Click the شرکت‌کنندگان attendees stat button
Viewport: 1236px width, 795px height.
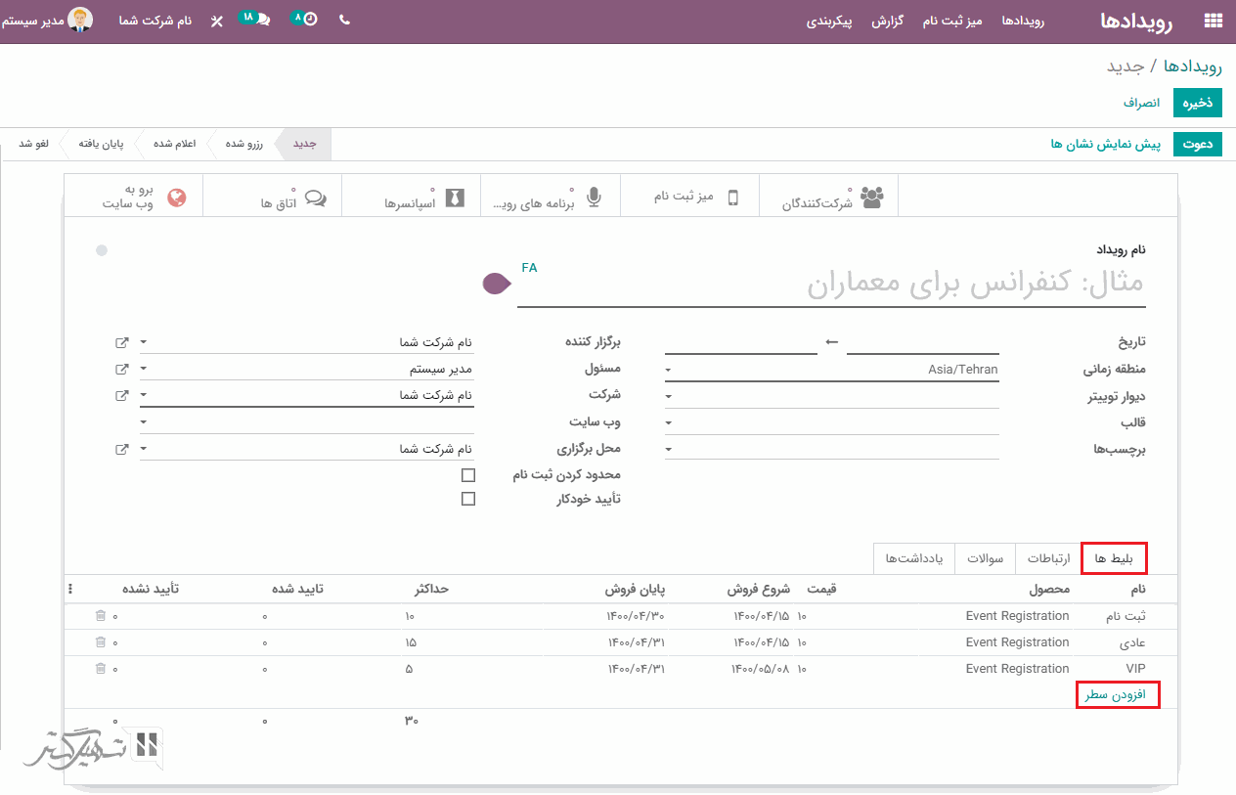click(829, 197)
